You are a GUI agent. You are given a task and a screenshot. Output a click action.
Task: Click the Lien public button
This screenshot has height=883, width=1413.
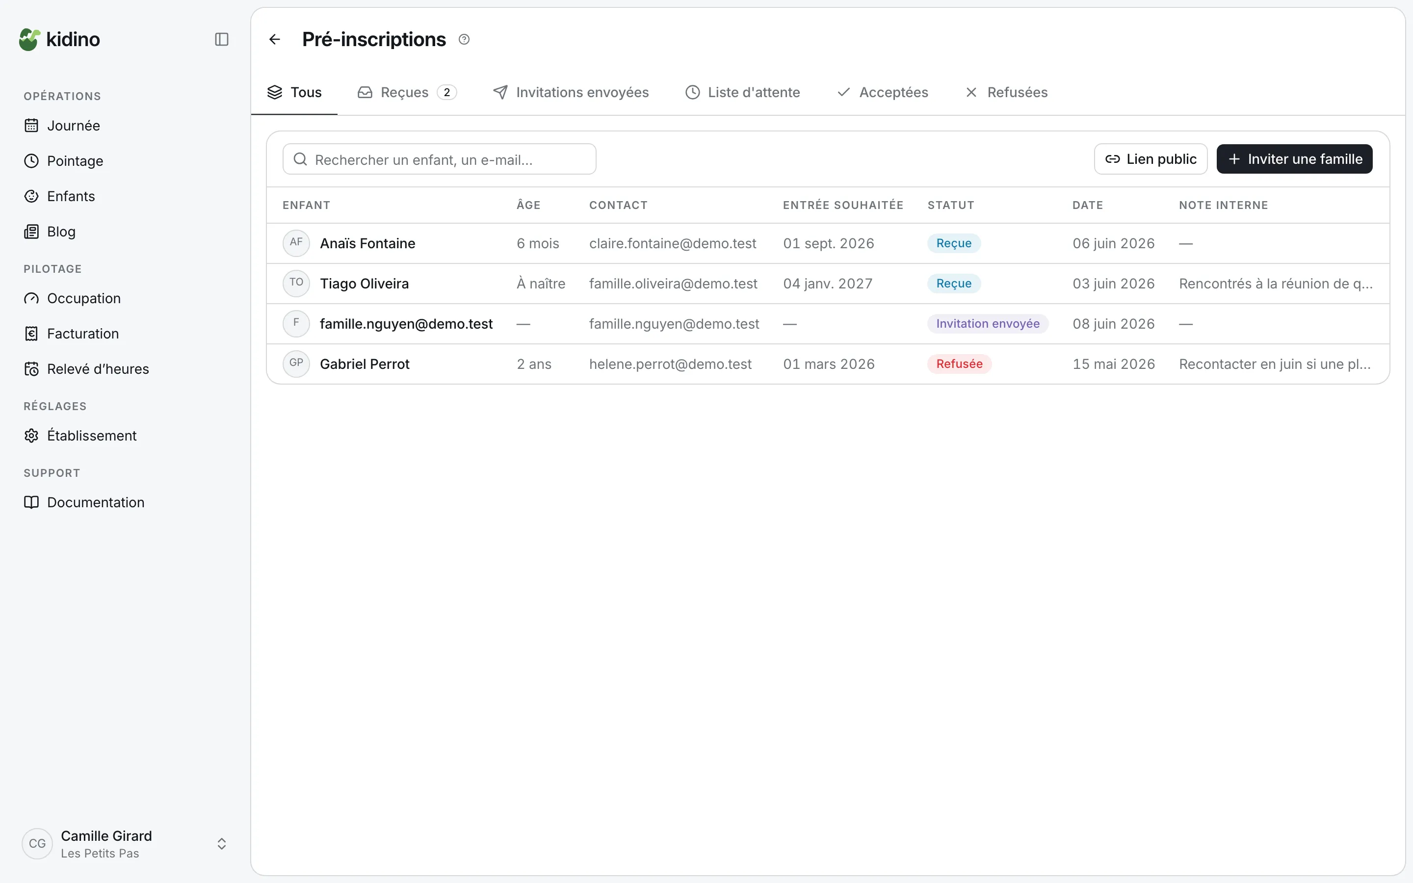pyautogui.click(x=1150, y=159)
